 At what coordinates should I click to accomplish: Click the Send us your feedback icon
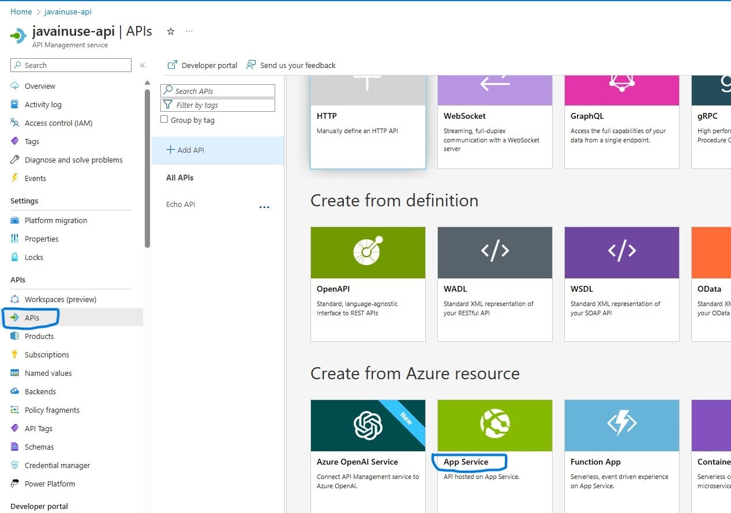tap(251, 65)
